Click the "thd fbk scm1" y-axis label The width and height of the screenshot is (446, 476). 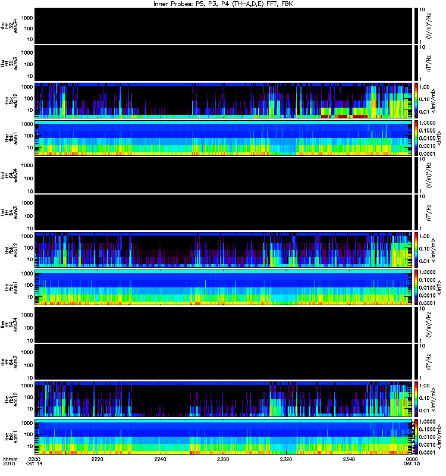pos(11,287)
